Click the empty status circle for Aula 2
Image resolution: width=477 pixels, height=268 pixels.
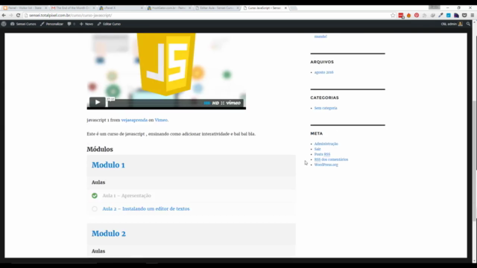95,208
